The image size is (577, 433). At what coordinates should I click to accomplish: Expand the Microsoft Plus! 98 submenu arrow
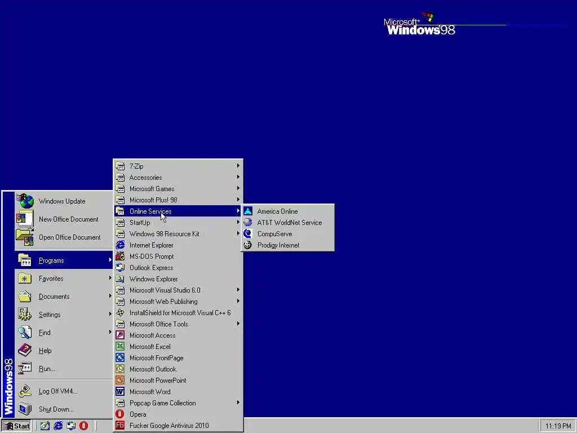[x=238, y=200]
